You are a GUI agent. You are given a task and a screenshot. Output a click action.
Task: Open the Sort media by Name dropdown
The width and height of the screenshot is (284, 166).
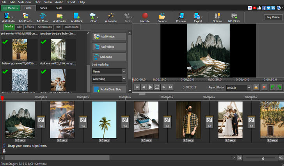tap(109, 71)
